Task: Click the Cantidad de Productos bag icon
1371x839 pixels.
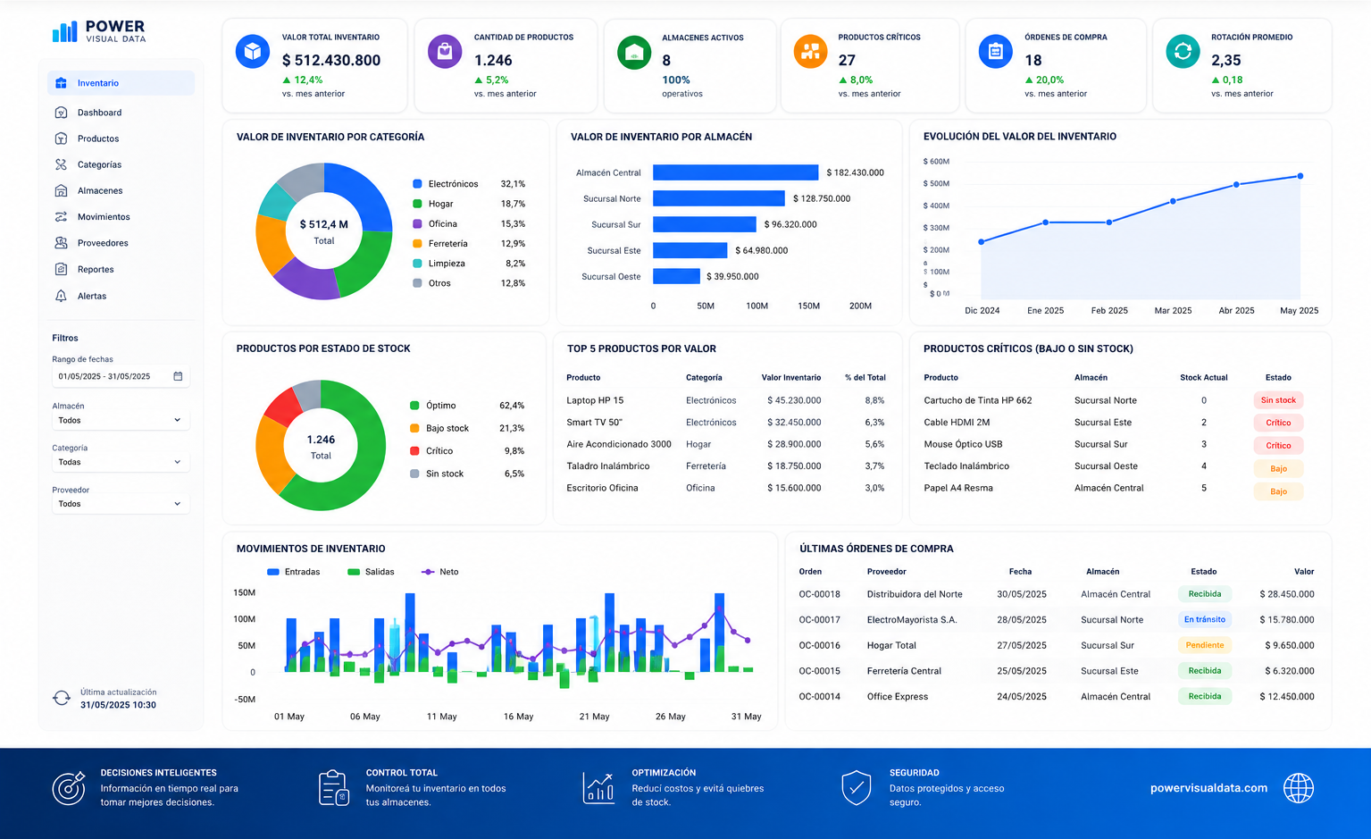Action: (x=445, y=52)
